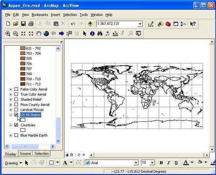Click the What's This help icon
This screenshot has height=175, width=216.
tap(193, 24)
